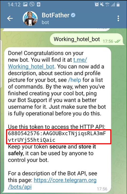Tap the screen recorder status bar icon
Screen dimensions: 127x194
click(39, 5)
